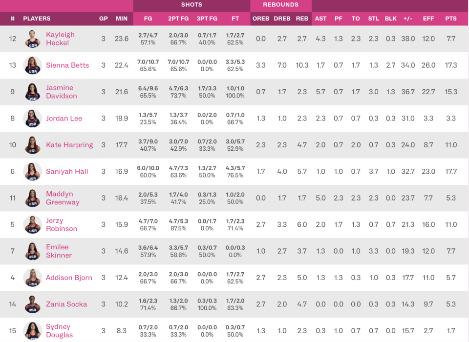Screen dimensions: 469x342
Task: Sort by STL column header
Action: tap(374, 19)
